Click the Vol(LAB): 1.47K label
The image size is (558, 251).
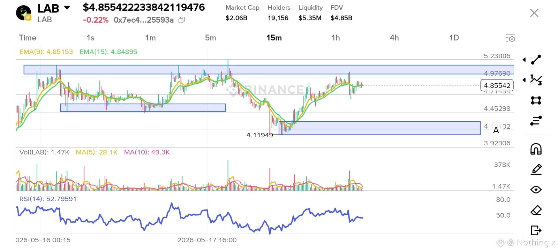point(44,152)
